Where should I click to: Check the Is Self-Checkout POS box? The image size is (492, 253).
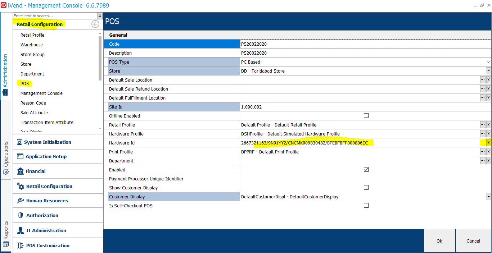point(366,206)
